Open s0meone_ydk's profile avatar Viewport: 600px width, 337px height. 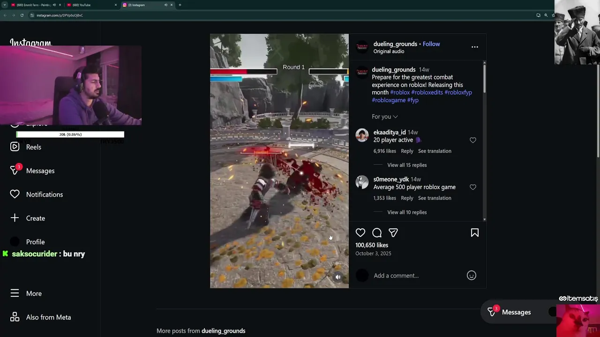coord(362,182)
